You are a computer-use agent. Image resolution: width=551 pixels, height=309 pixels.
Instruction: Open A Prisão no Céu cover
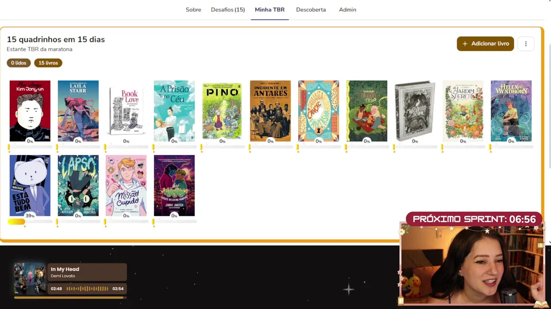(x=174, y=111)
